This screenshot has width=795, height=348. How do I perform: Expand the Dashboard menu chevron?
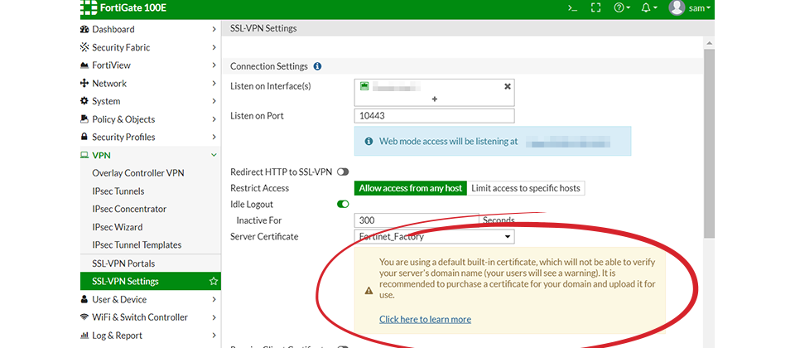click(214, 30)
